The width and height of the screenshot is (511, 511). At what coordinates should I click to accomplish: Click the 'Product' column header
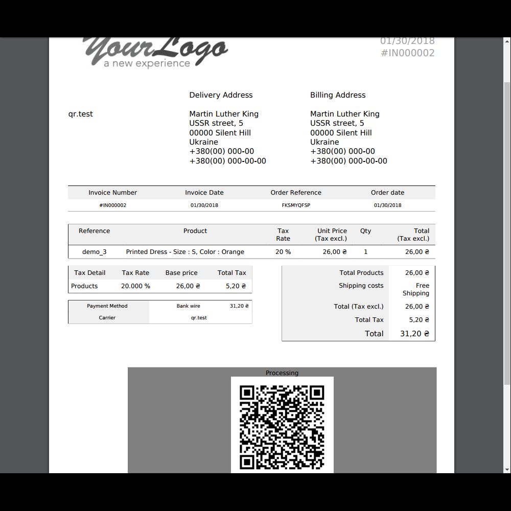pyautogui.click(x=195, y=231)
